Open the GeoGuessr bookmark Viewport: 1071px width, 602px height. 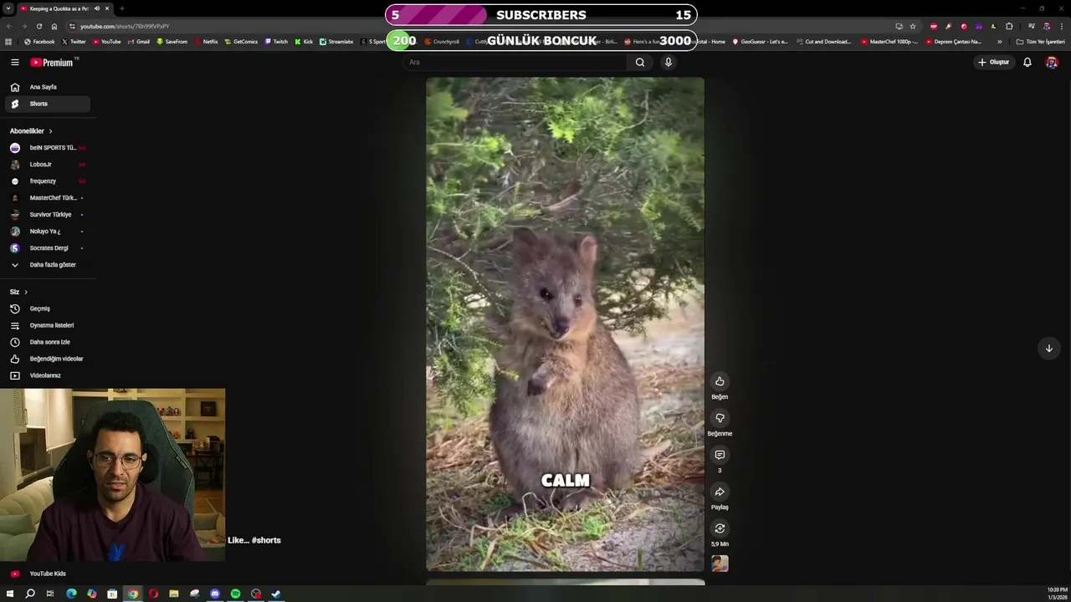(x=760, y=42)
